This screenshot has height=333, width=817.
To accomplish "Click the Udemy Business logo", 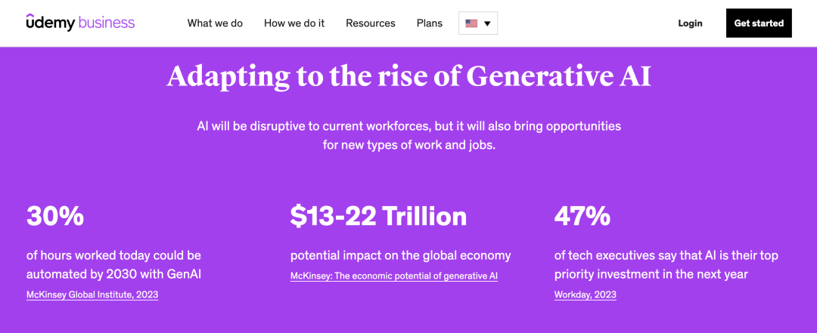I will [x=80, y=23].
